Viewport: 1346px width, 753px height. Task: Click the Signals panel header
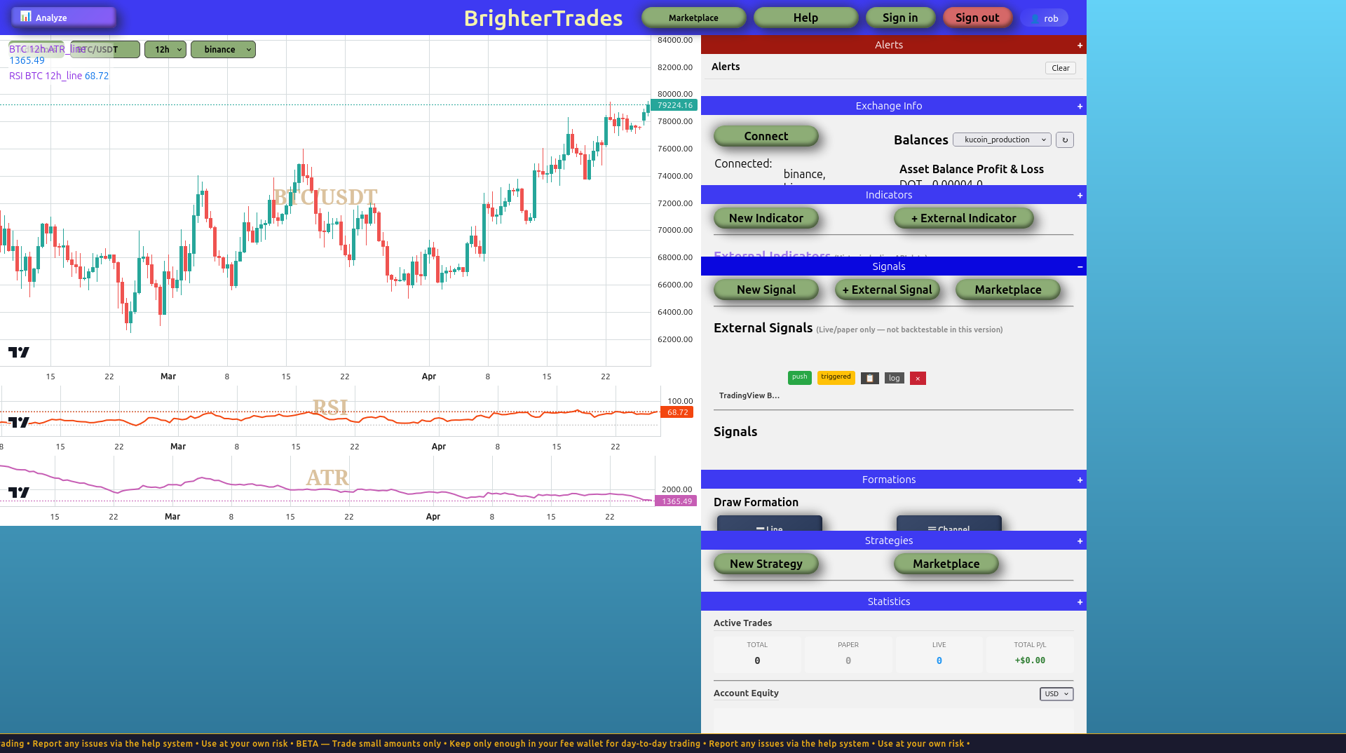[894, 266]
